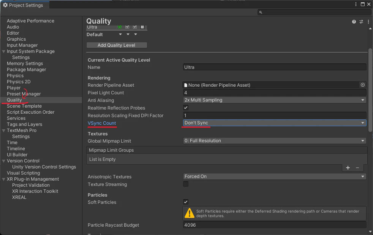Screen dimensions: 373x235
Task: Click the Particle Raycast Budget field
Action: point(275,225)
